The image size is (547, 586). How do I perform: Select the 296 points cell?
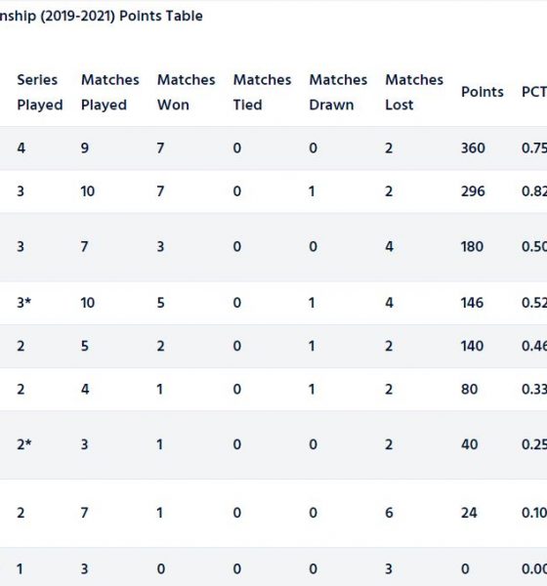click(473, 191)
